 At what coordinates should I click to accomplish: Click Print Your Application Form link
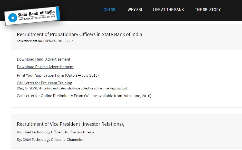pyautogui.click(x=58, y=75)
